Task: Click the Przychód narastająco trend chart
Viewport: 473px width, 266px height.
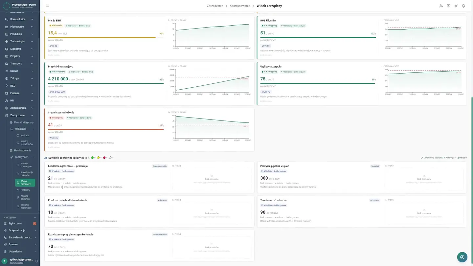Action: [x=210, y=82]
